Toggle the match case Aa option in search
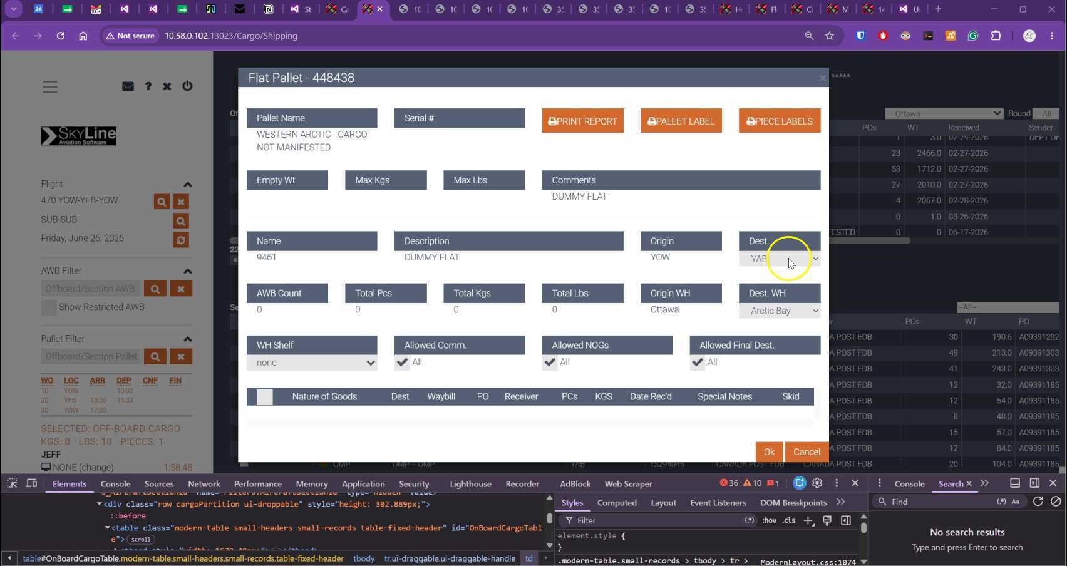The image size is (1067, 566). click(x=1016, y=502)
